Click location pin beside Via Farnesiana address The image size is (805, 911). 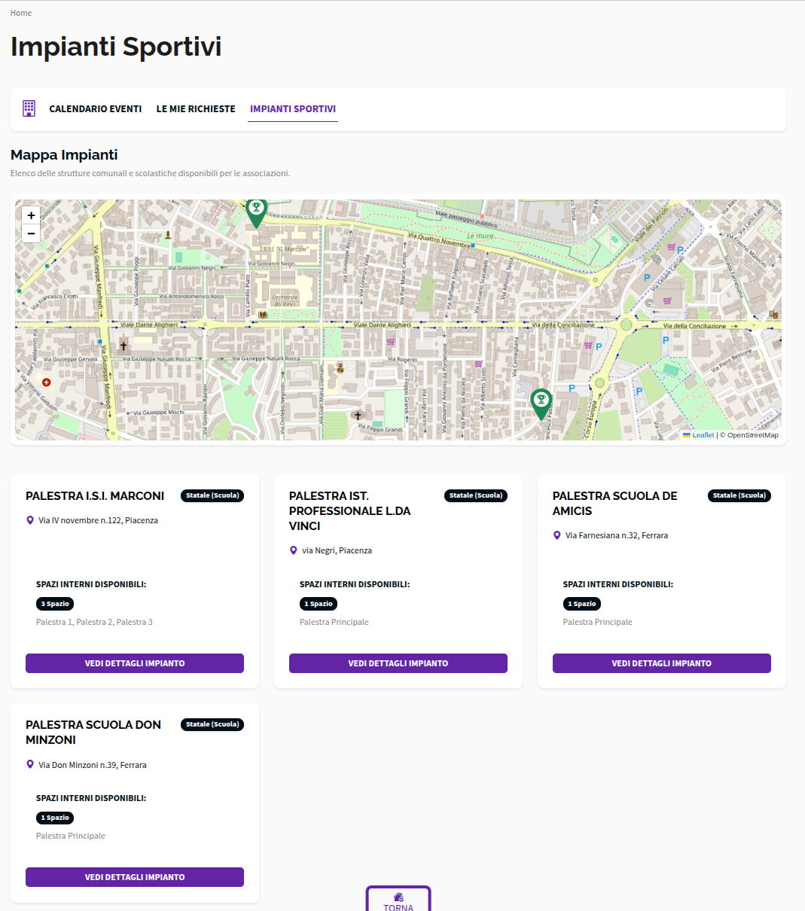557,535
